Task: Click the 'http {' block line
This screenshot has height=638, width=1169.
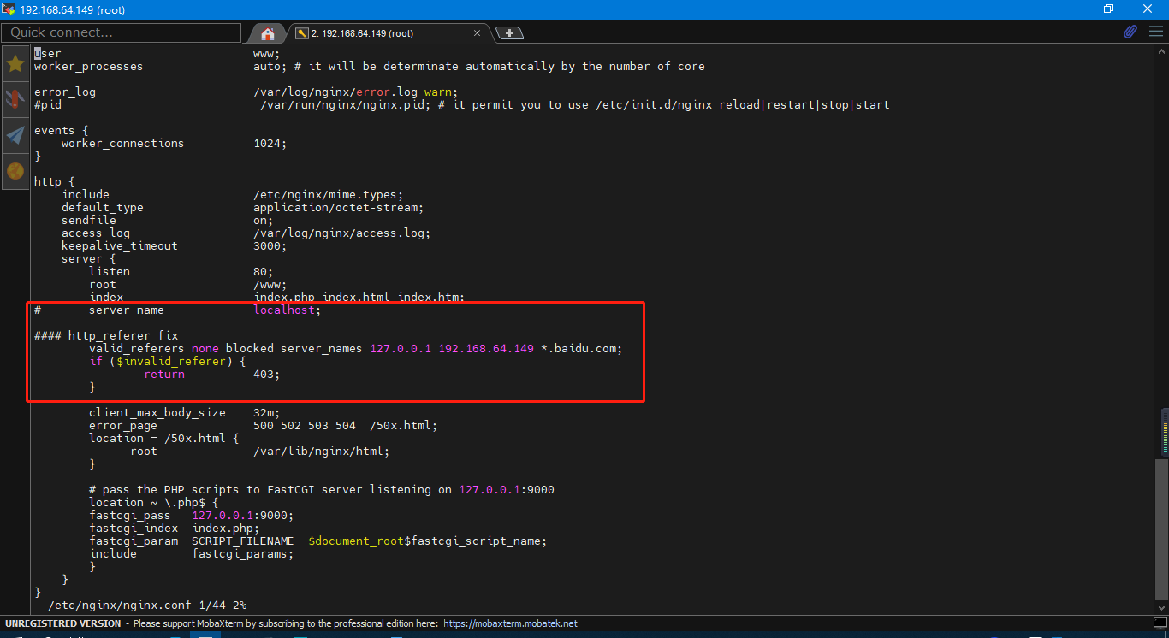Action: tap(55, 181)
